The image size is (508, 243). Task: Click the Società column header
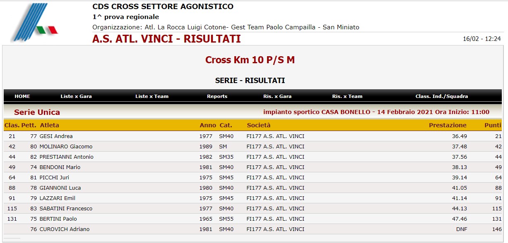point(258,125)
